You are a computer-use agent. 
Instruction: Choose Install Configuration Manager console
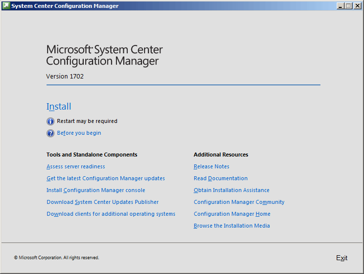[96, 190]
